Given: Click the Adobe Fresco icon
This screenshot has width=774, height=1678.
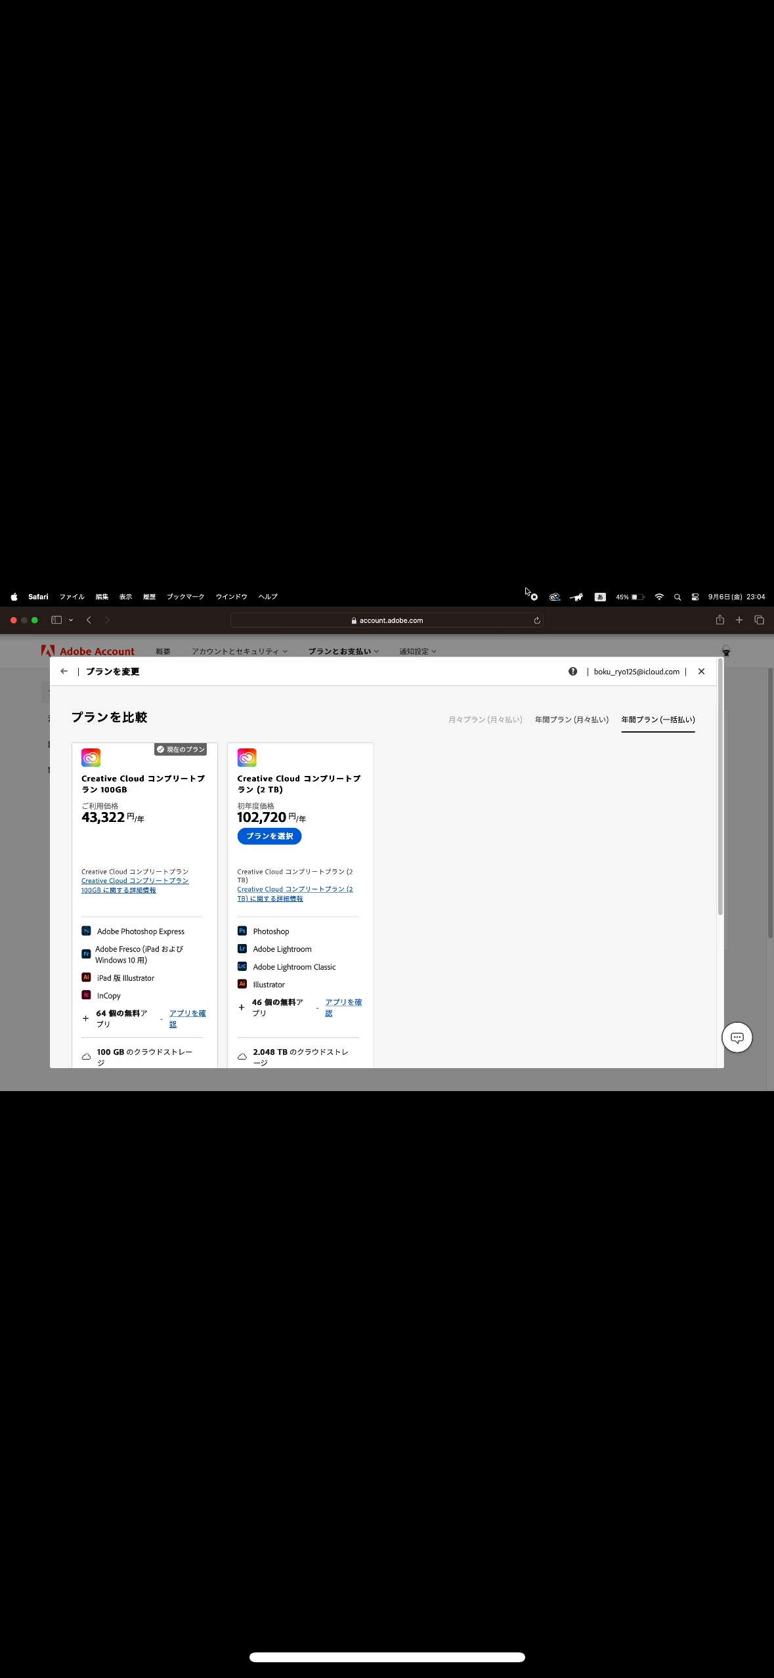Looking at the screenshot, I should [x=86, y=954].
